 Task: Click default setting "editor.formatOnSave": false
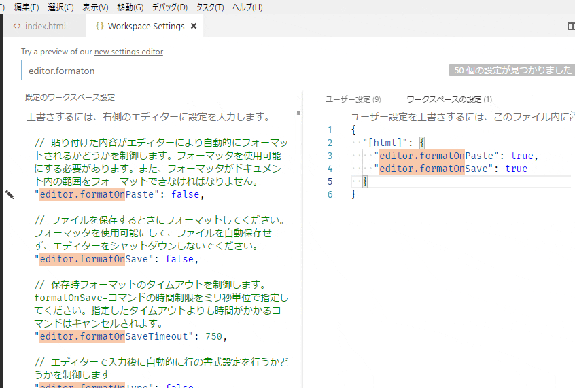tap(116, 259)
